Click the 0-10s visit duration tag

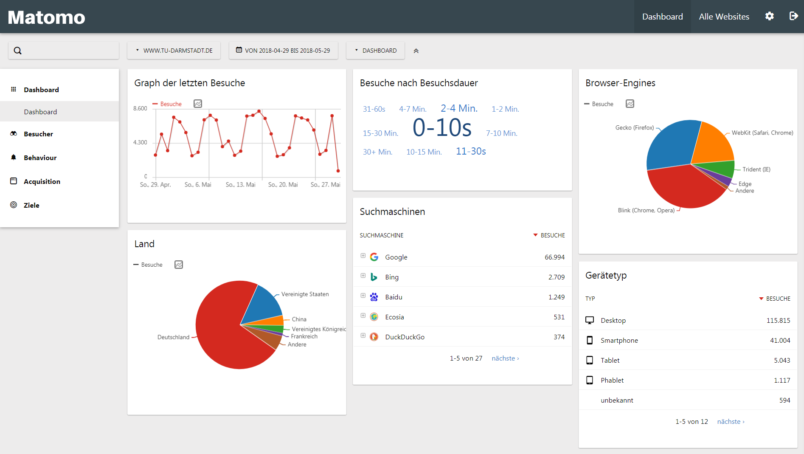coord(442,127)
